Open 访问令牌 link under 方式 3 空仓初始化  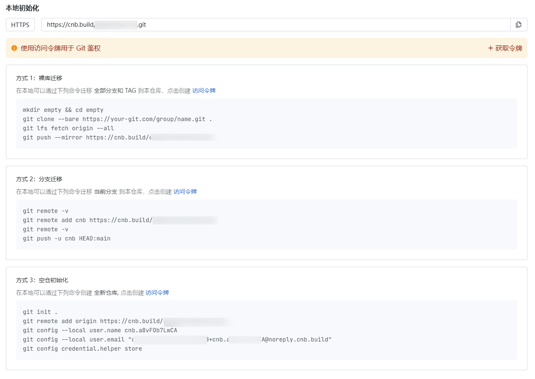pos(157,293)
